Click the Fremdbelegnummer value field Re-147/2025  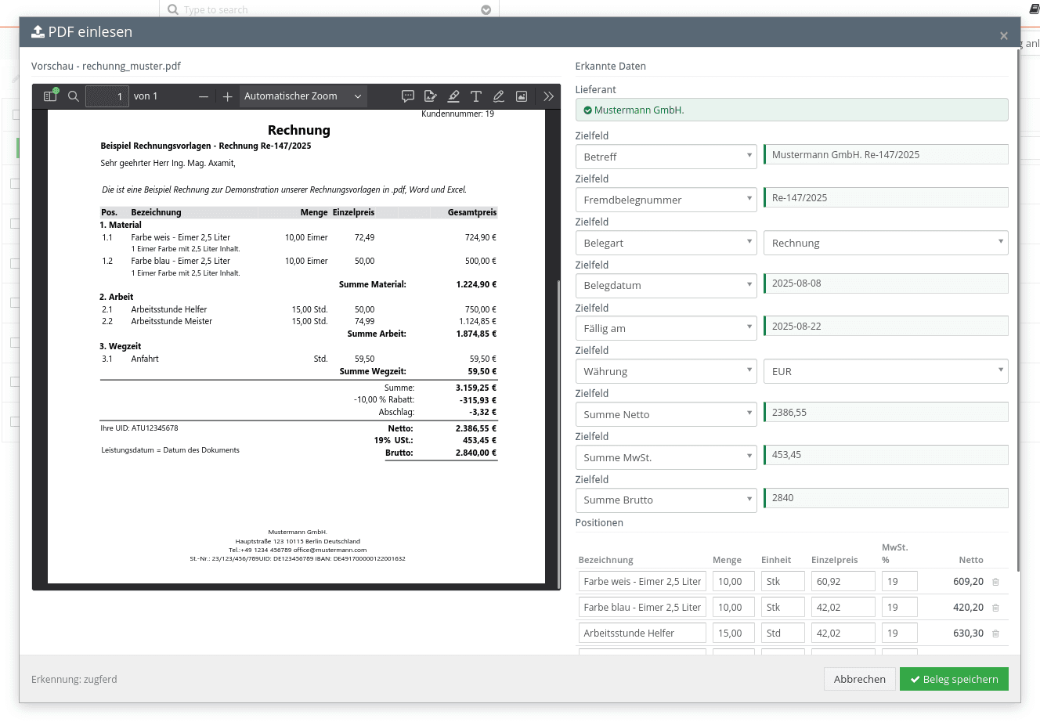886,197
